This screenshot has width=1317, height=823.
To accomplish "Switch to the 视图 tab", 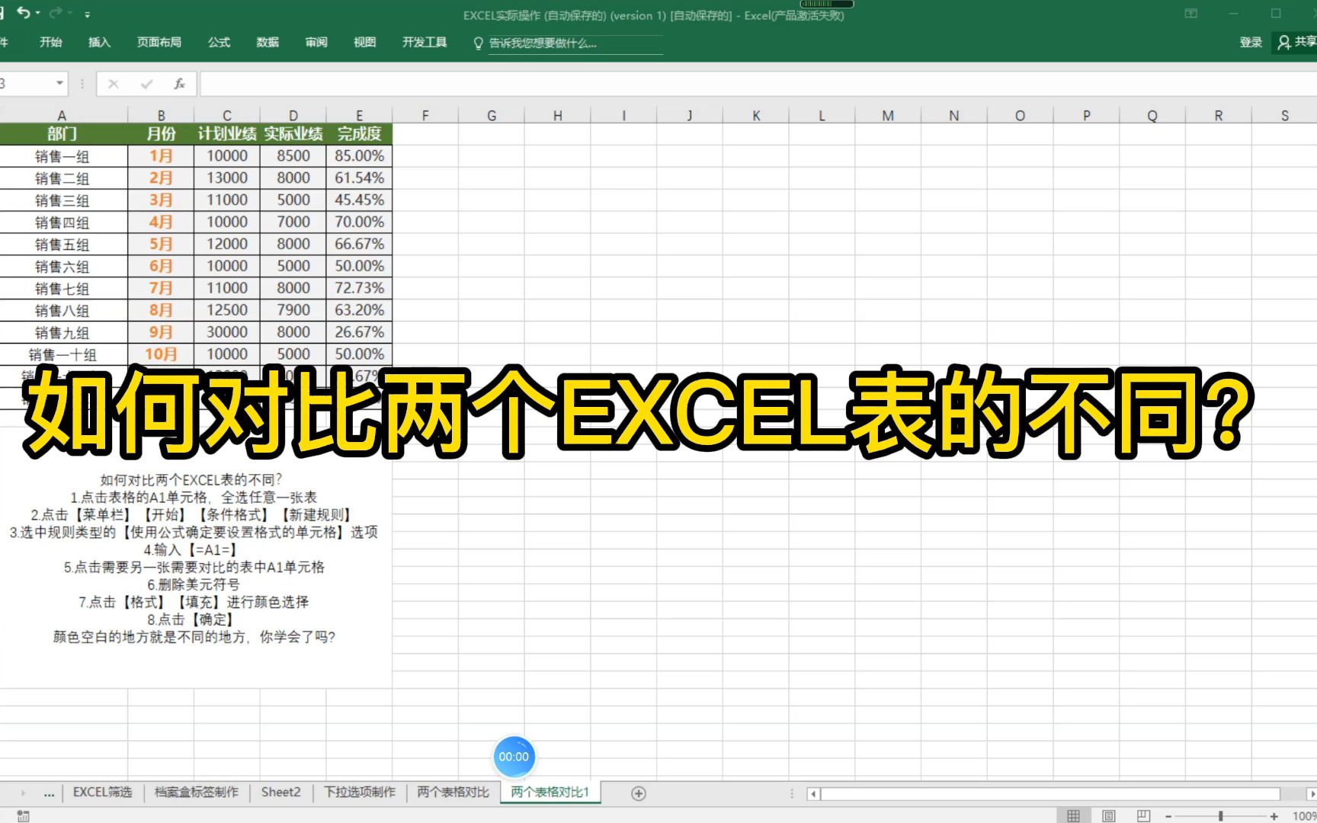I will click(x=364, y=42).
